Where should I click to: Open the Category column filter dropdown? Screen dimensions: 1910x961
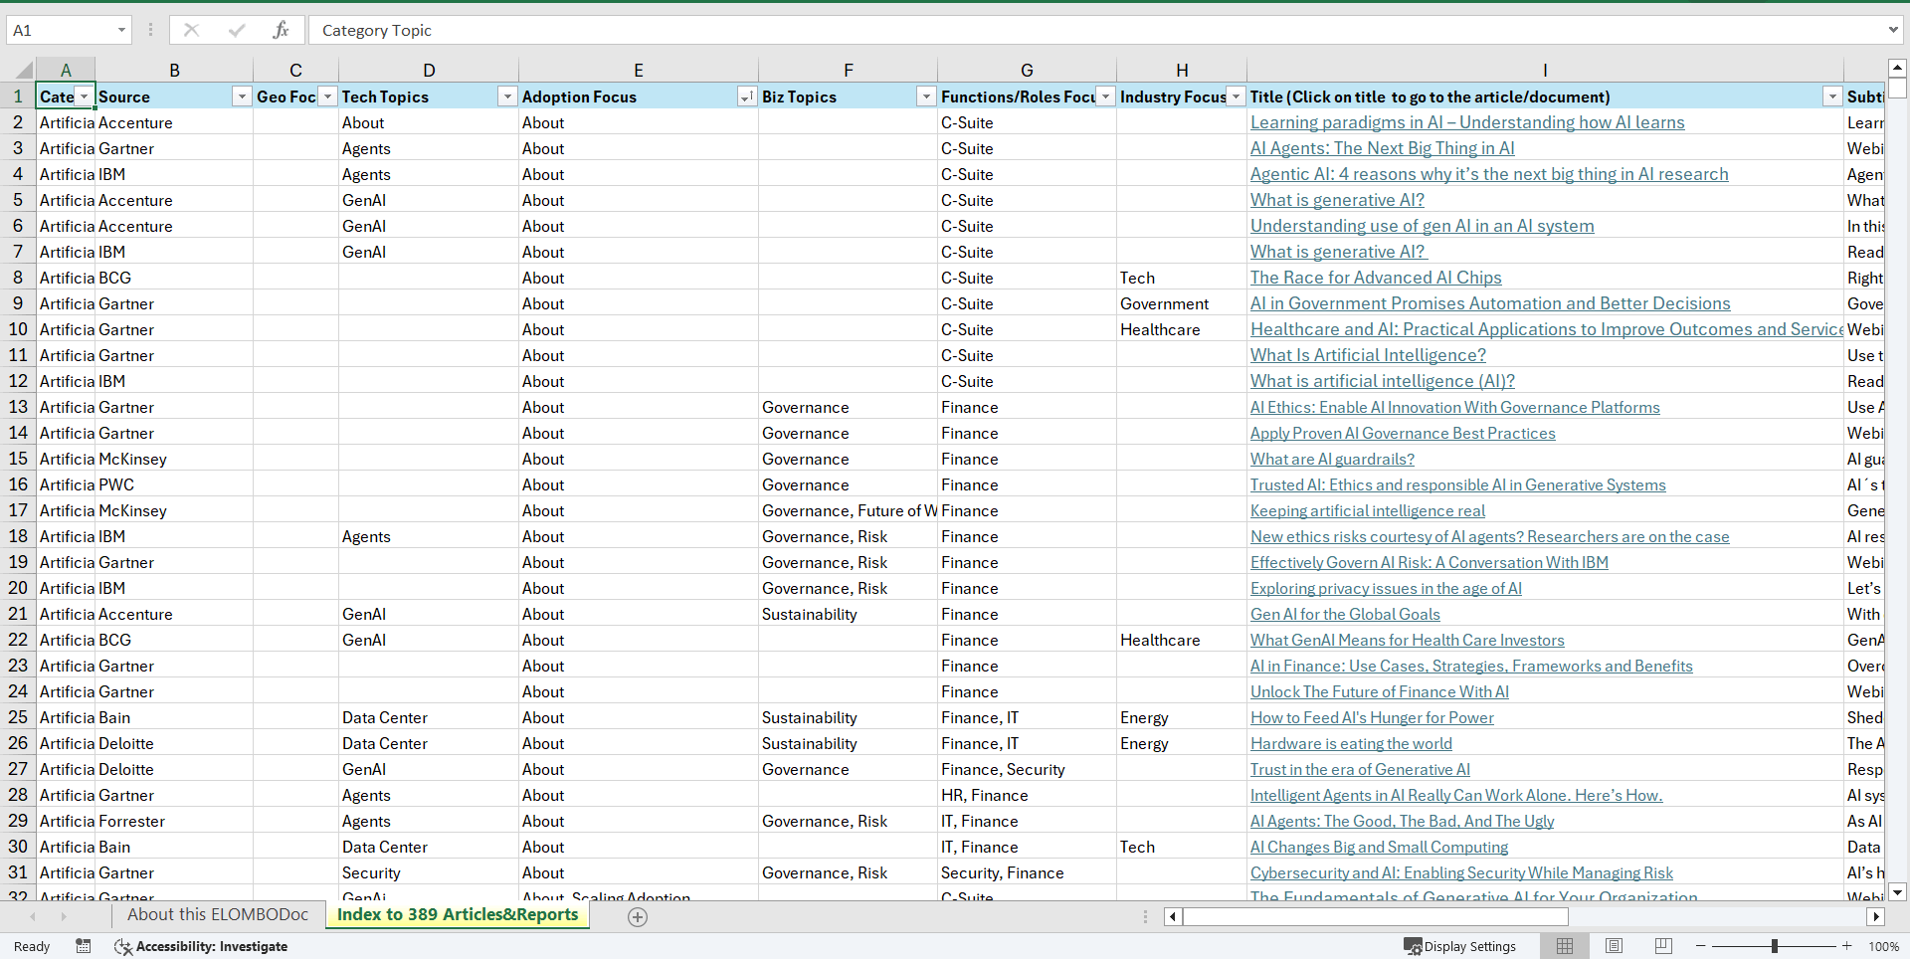tap(85, 96)
